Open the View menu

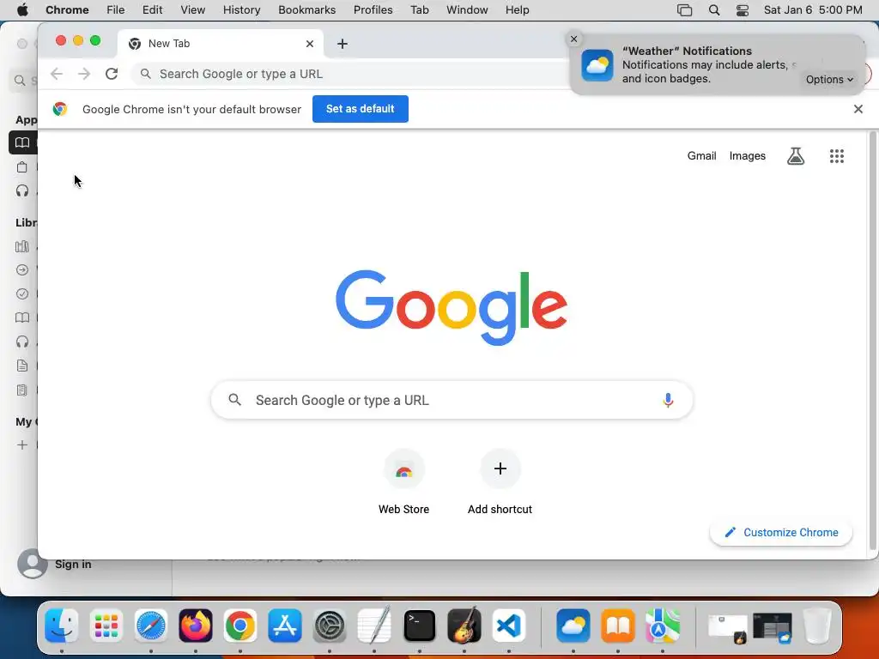193,10
